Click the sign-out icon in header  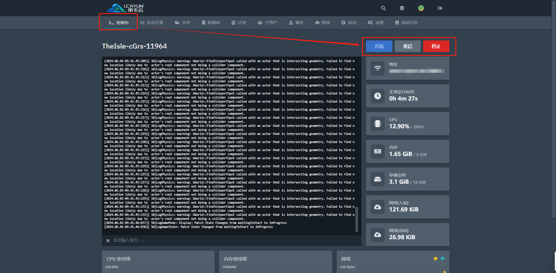pyautogui.click(x=440, y=8)
